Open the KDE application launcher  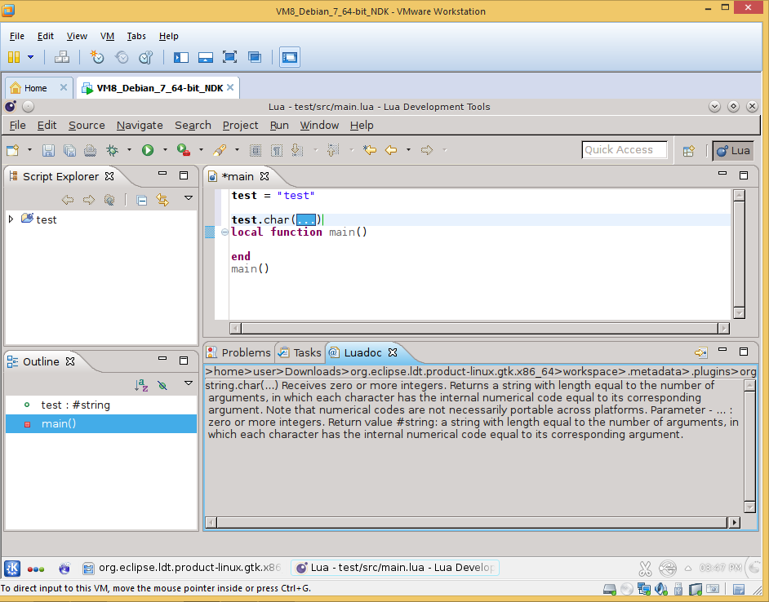tap(12, 569)
